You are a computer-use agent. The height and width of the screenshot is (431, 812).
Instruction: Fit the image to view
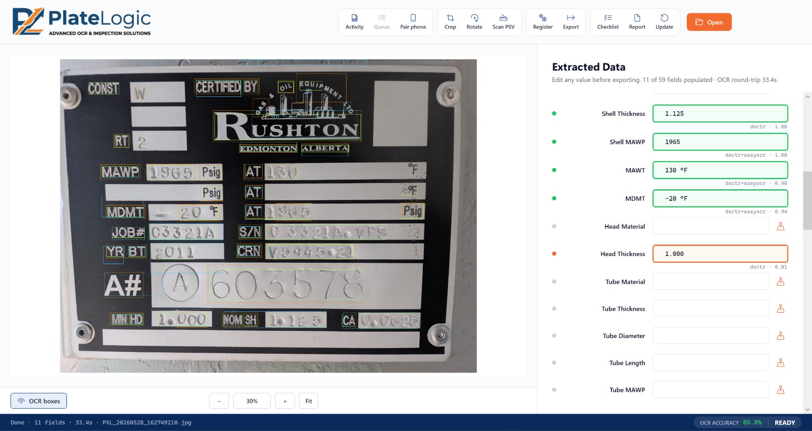tap(309, 401)
